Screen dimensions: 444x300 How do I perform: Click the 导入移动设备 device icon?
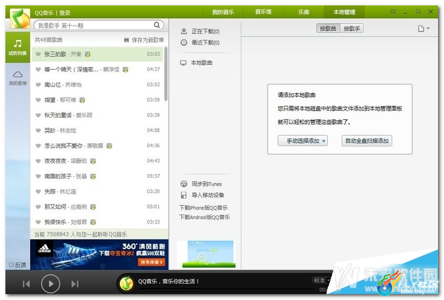(184, 195)
